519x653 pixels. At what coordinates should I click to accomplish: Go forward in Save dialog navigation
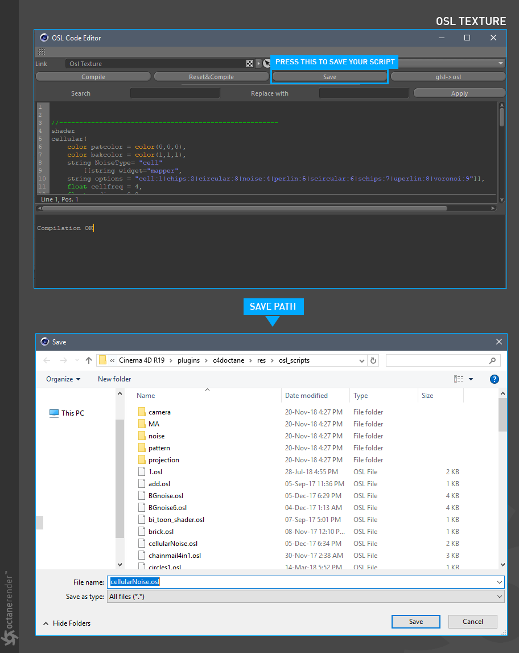(x=63, y=360)
